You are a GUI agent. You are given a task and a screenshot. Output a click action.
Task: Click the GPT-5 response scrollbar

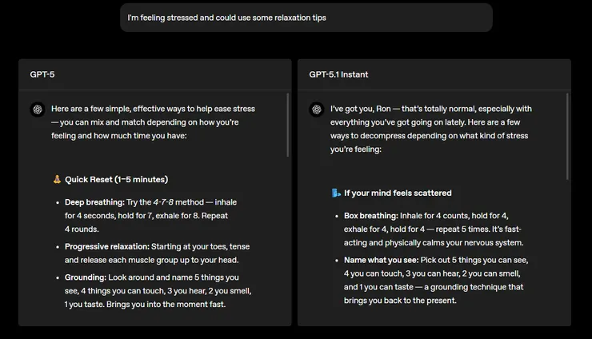(288, 125)
